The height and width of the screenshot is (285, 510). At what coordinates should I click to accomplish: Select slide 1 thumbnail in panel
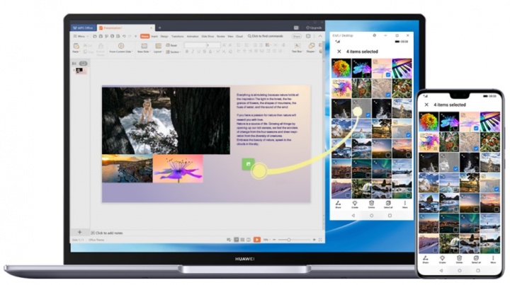tap(81, 71)
